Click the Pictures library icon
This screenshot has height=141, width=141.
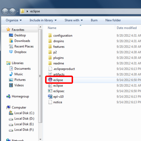tap(11, 80)
